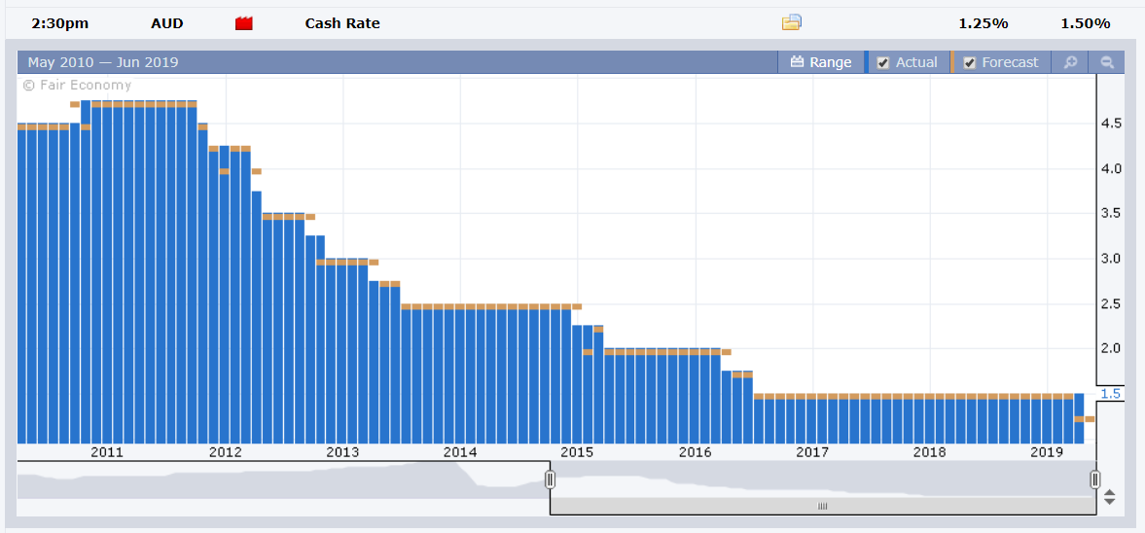Click the gray overview area left of the slider
1145x533 pixels.
coord(282,480)
